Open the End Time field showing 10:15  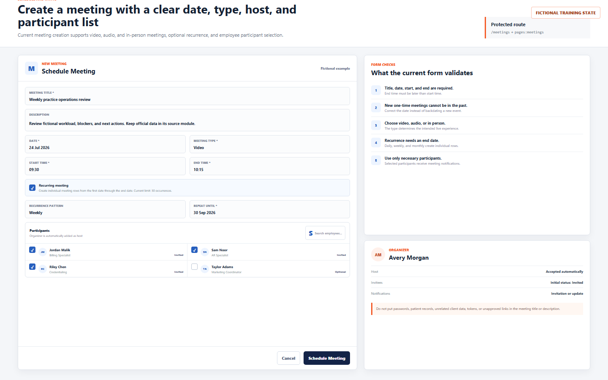(269, 166)
